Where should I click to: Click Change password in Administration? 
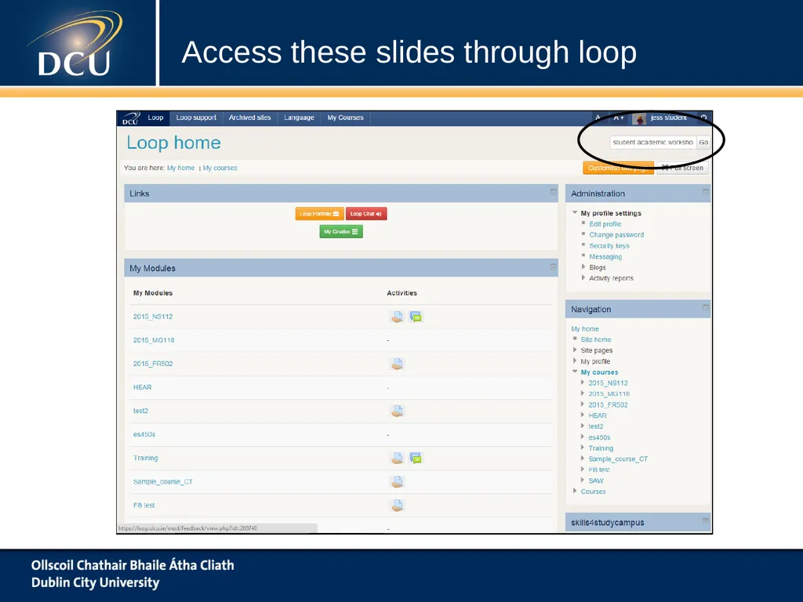pyautogui.click(x=616, y=234)
